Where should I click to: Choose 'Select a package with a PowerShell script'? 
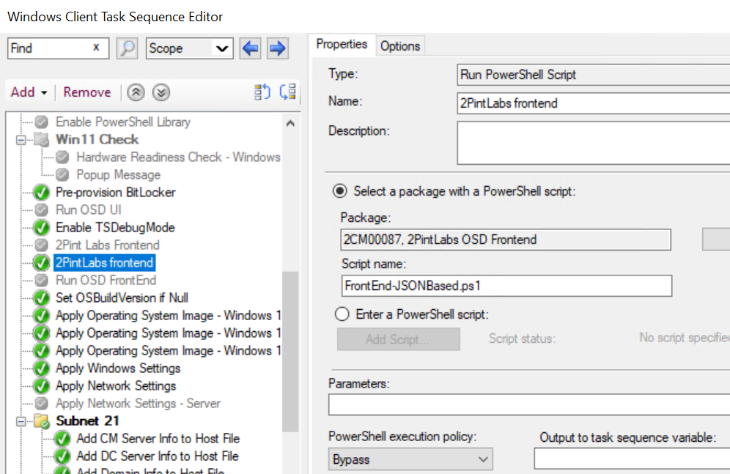pyautogui.click(x=340, y=191)
